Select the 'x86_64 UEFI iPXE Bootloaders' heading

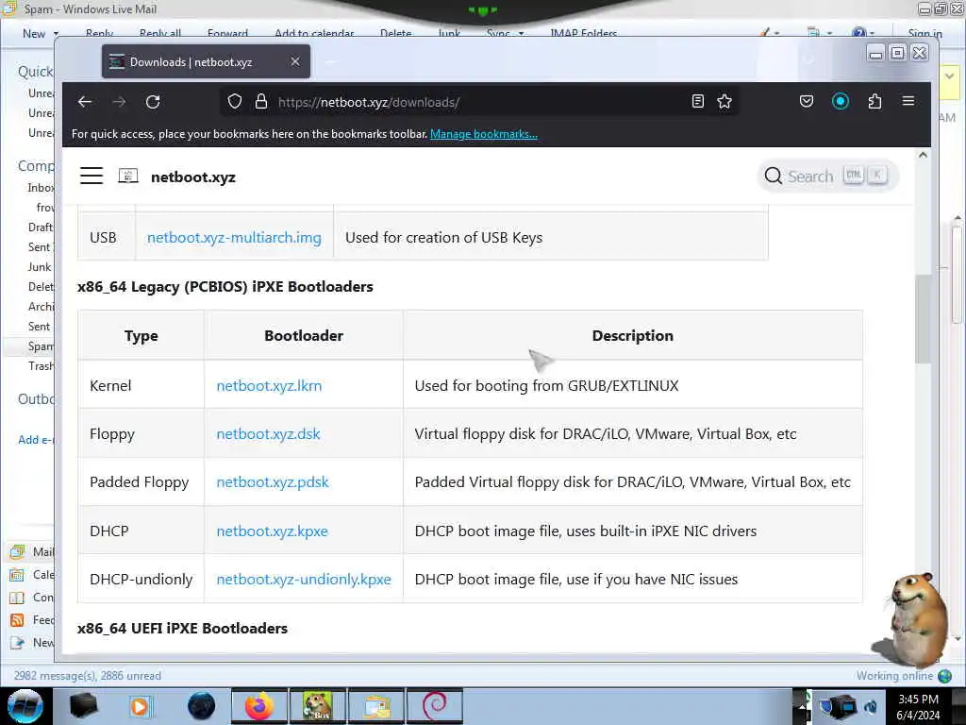pos(182,628)
